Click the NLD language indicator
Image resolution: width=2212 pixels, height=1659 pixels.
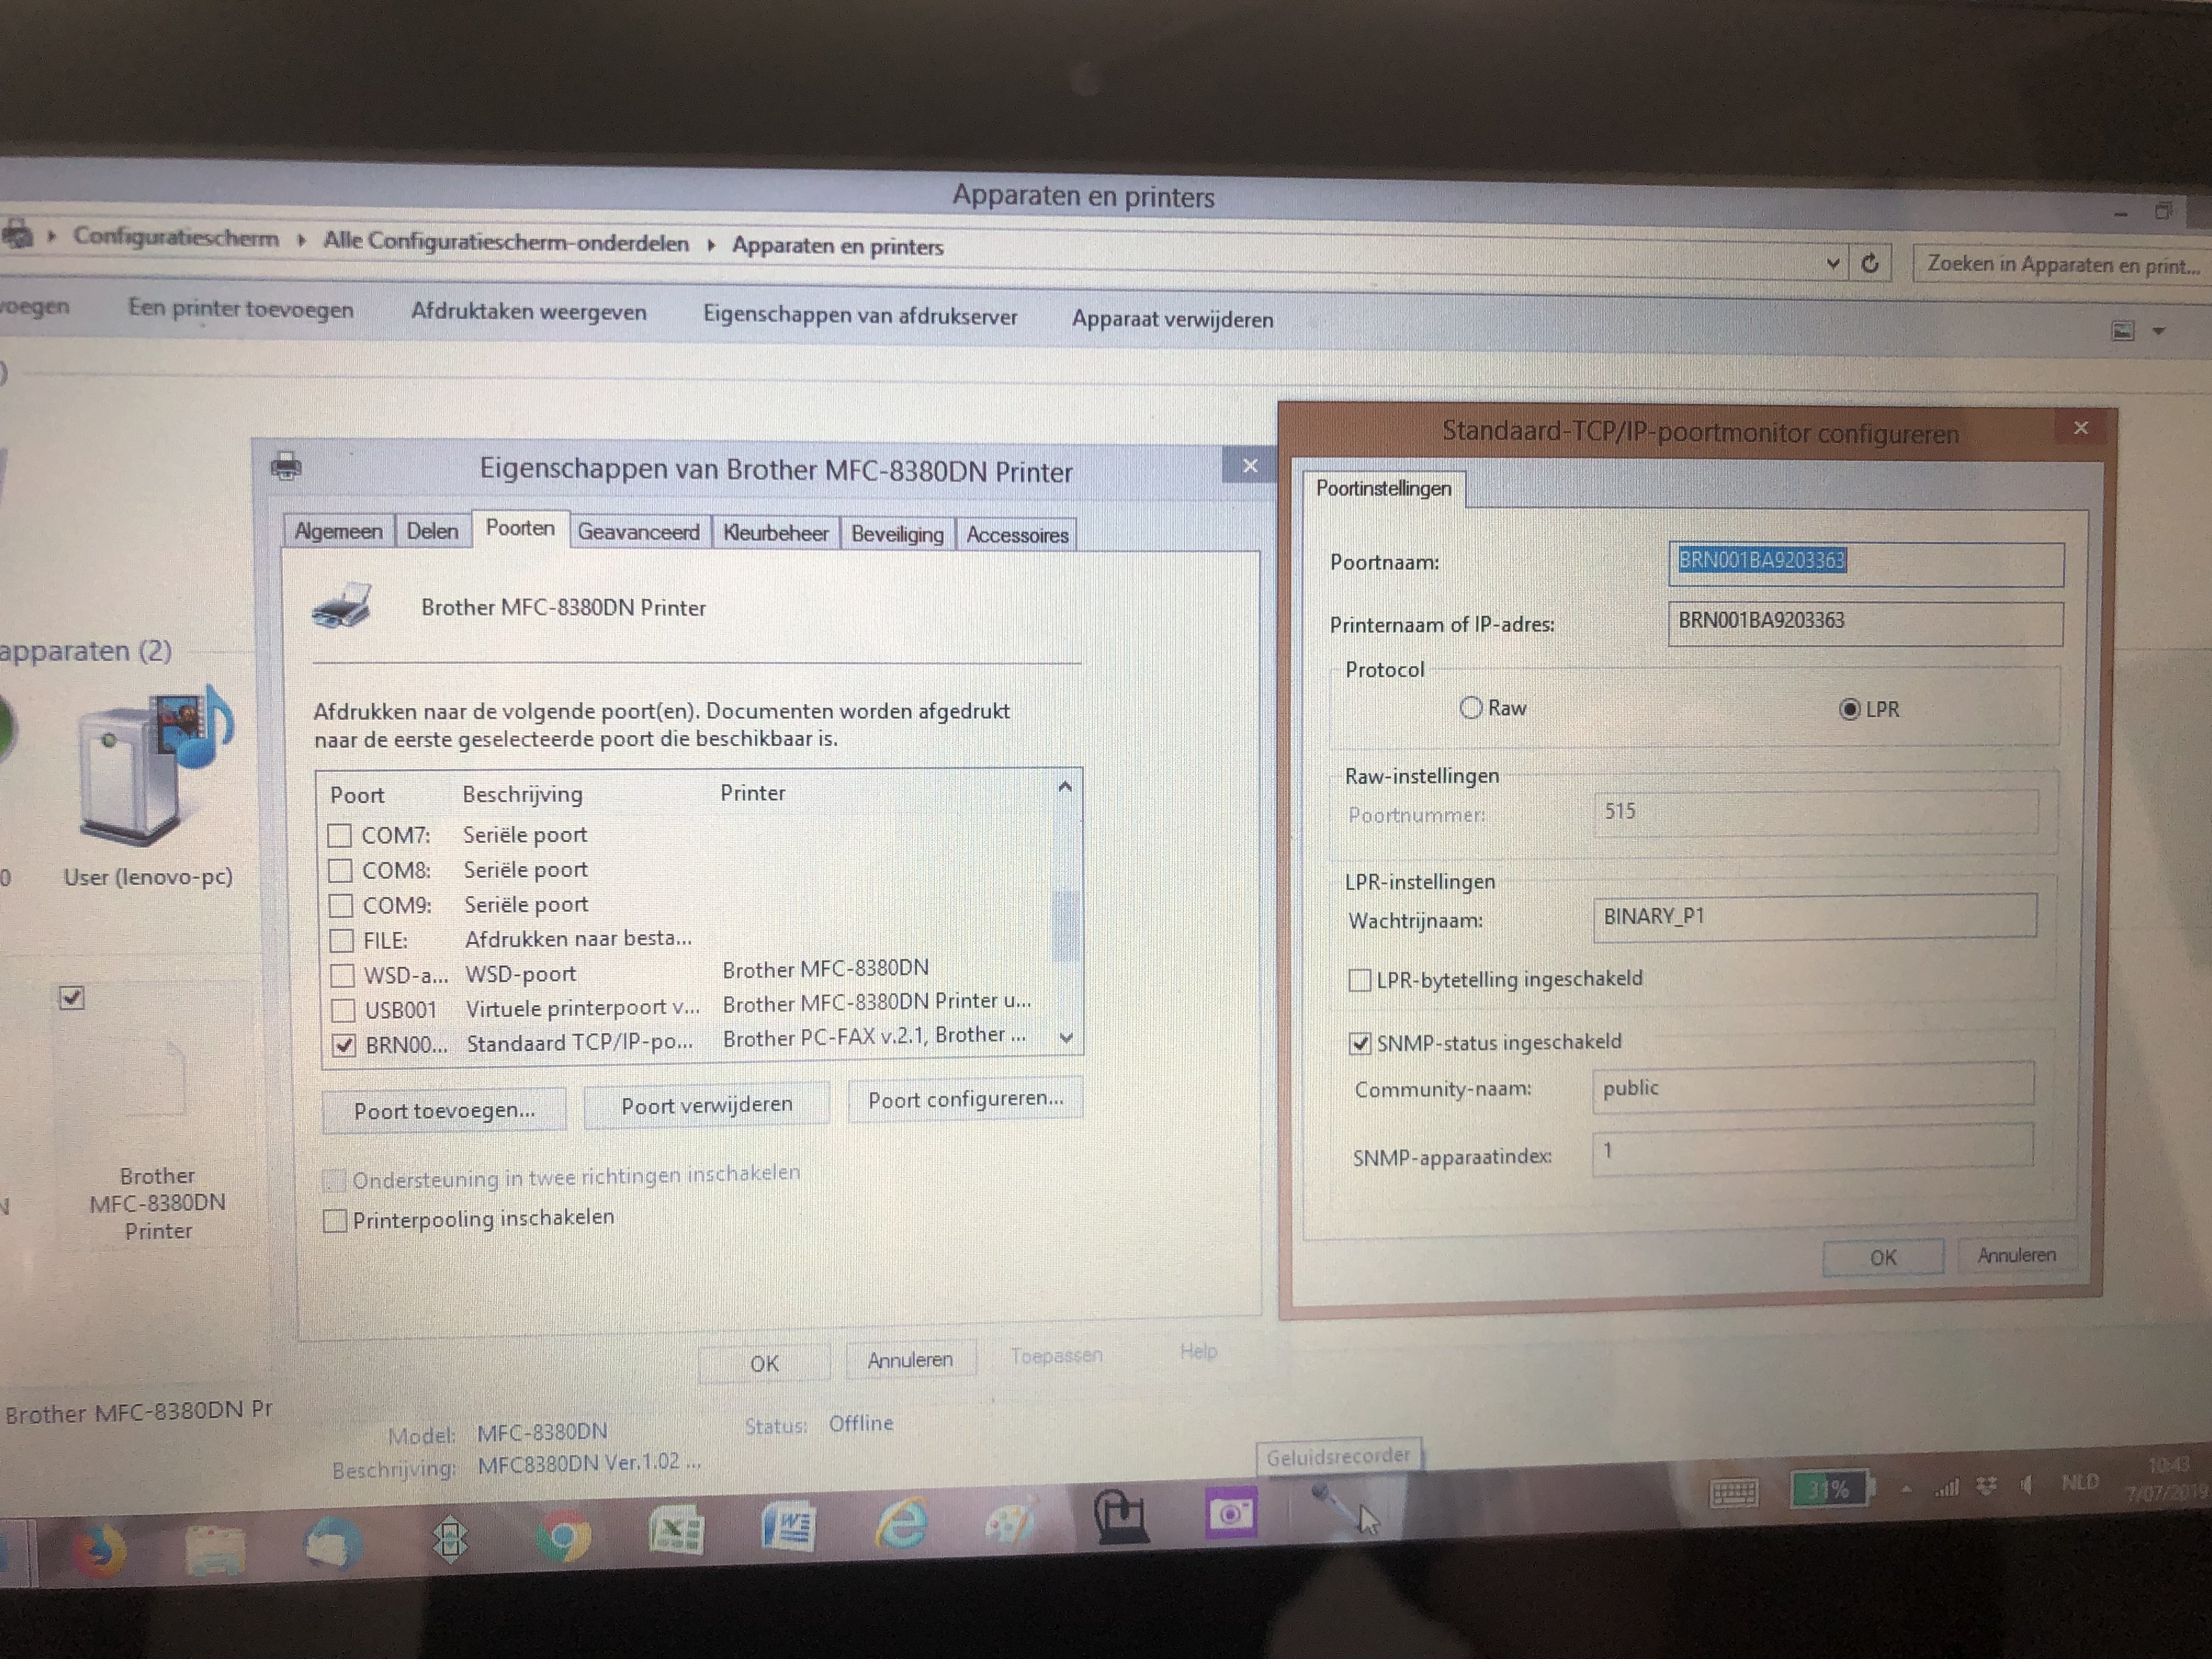[2080, 1482]
